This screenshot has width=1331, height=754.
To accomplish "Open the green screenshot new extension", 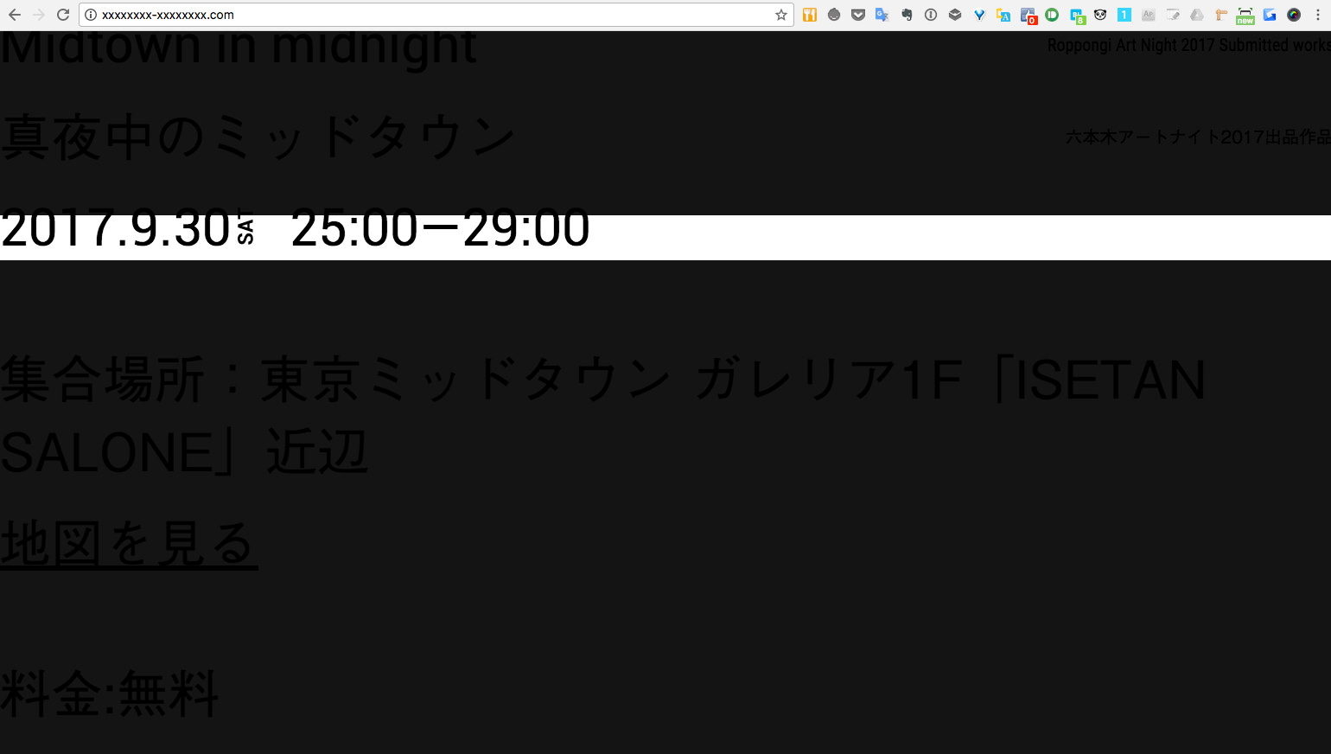I will tap(1245, 15).
